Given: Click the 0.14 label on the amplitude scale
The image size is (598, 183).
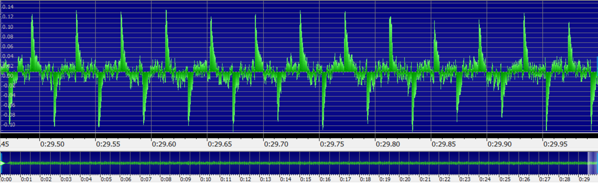Looking at the screenshot, I should (x=8, y=7).
